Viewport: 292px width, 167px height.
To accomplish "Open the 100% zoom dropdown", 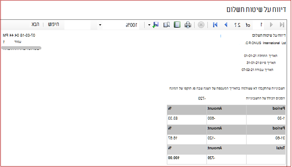I will 100,25.
